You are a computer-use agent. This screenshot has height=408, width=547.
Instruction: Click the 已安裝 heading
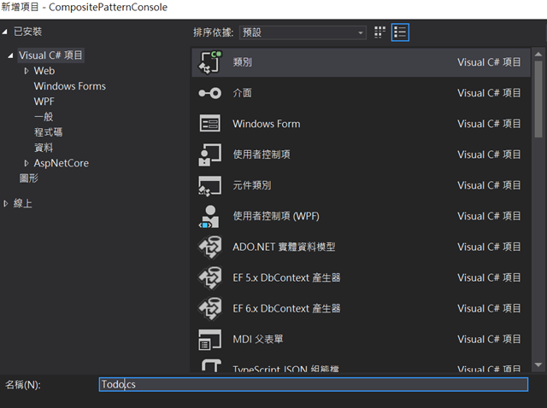(27, 32)
